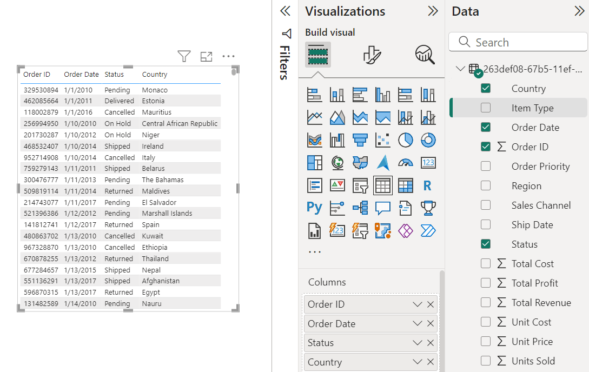589x372 pixels.
Task: Collapse the 263def08 dataset tree
Action: coord(460,69)
